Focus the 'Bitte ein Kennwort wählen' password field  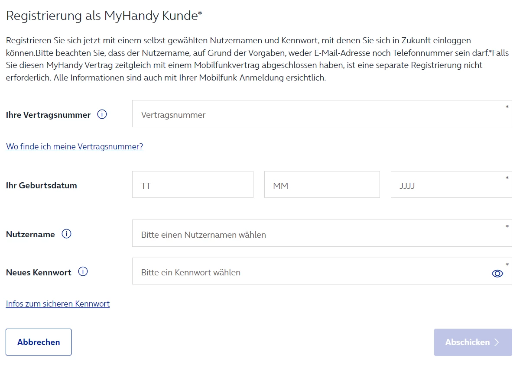[312, 272]
